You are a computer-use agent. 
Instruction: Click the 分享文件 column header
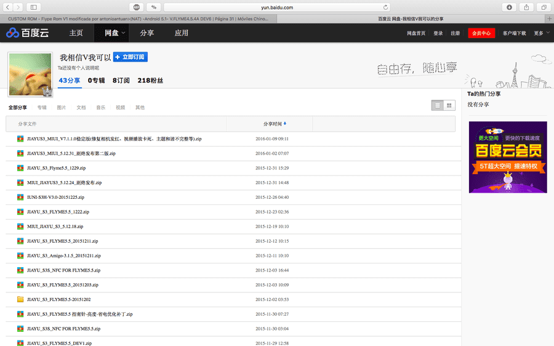27,124
